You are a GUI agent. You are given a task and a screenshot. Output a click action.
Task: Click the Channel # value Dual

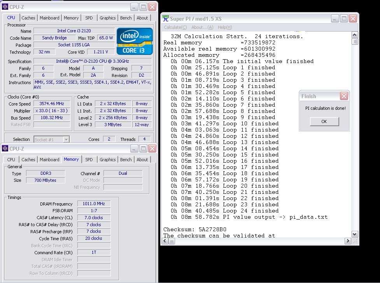tap(123, 173)
